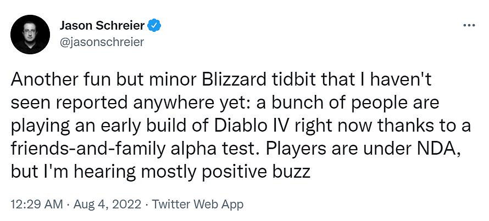Click the blue verified badge

(x=155, y=25)
